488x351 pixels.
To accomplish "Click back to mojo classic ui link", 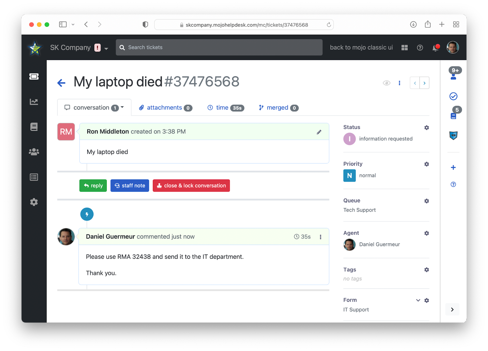I will click(x=361, y=48).
